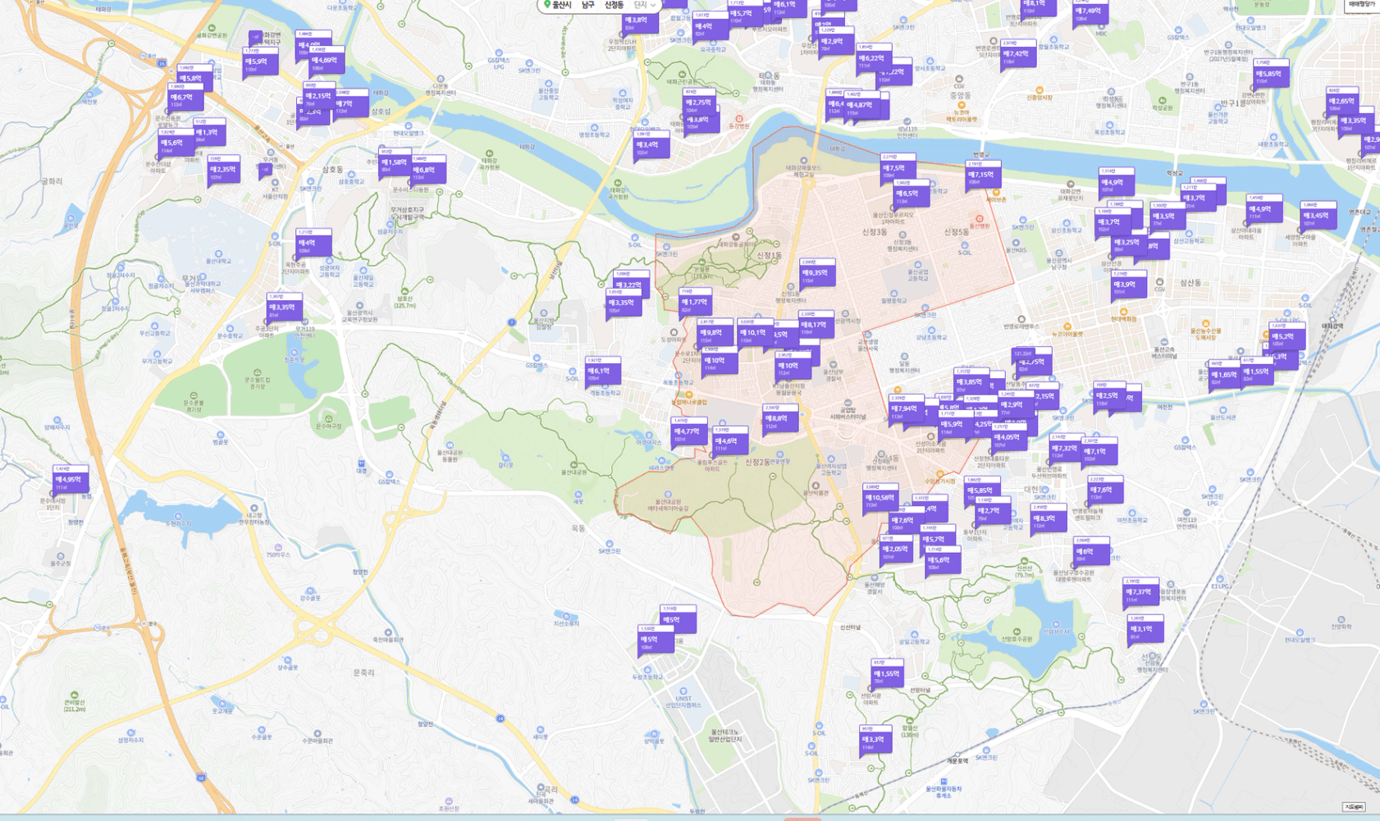
Task: Open the 매7.1억 listing marker
Action: coord(1098,452)
